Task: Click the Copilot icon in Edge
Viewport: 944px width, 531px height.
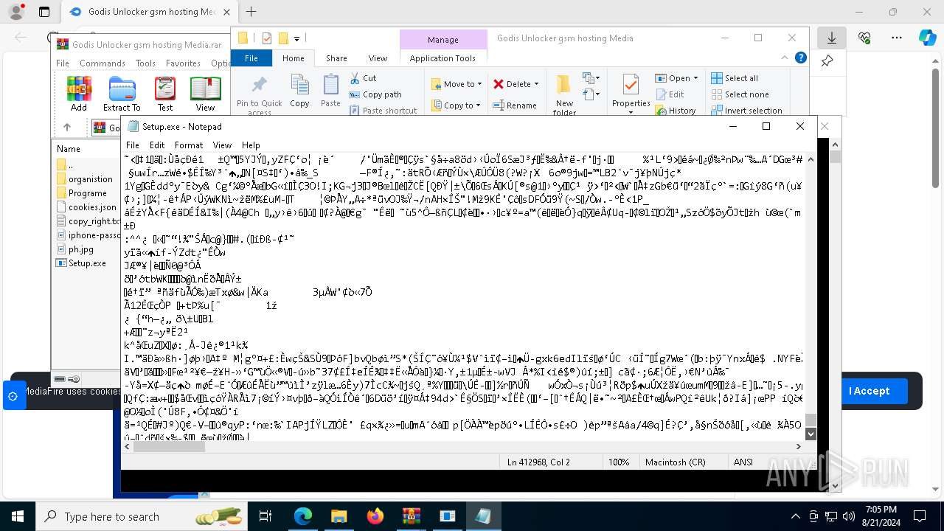Action: (928, 38)
